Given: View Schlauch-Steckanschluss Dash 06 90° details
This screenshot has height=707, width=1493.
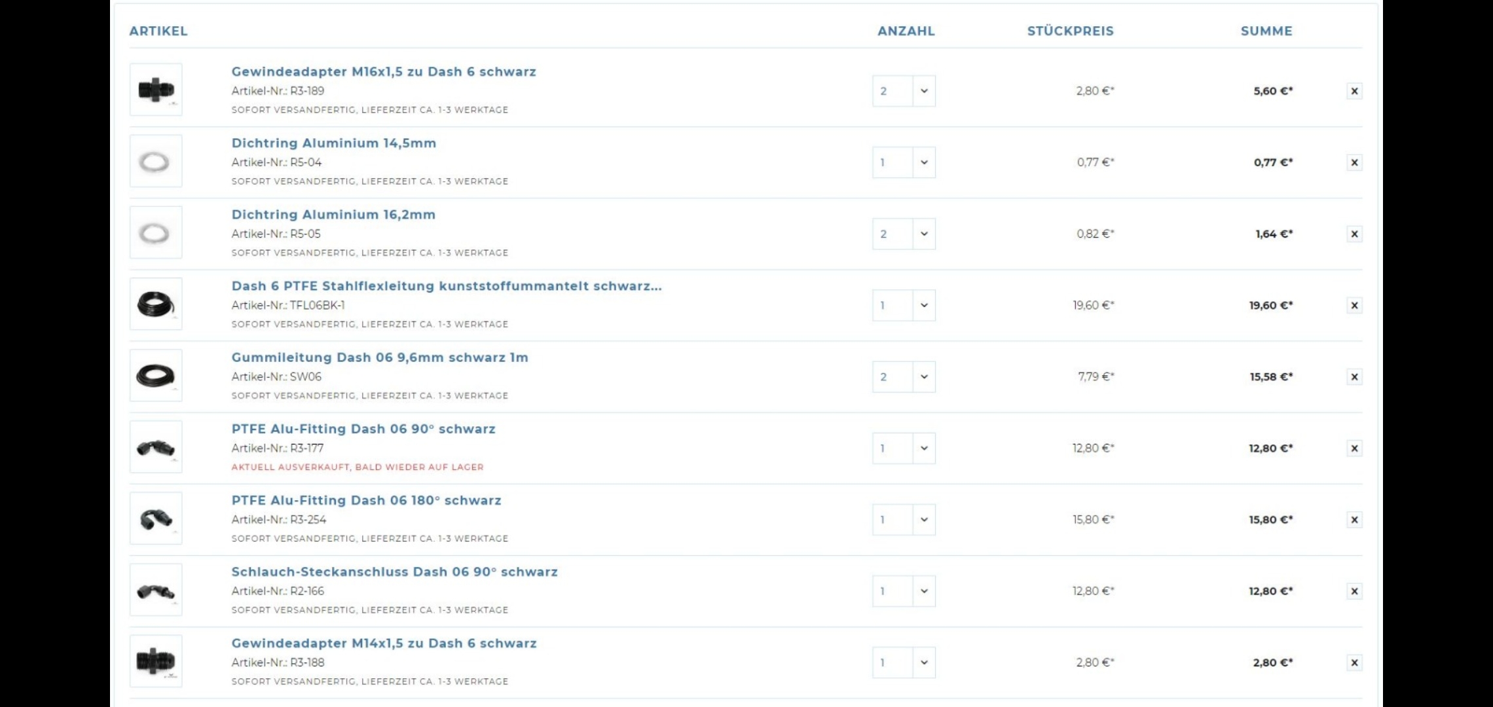Looking at the screenshot, I should (394, 572).
